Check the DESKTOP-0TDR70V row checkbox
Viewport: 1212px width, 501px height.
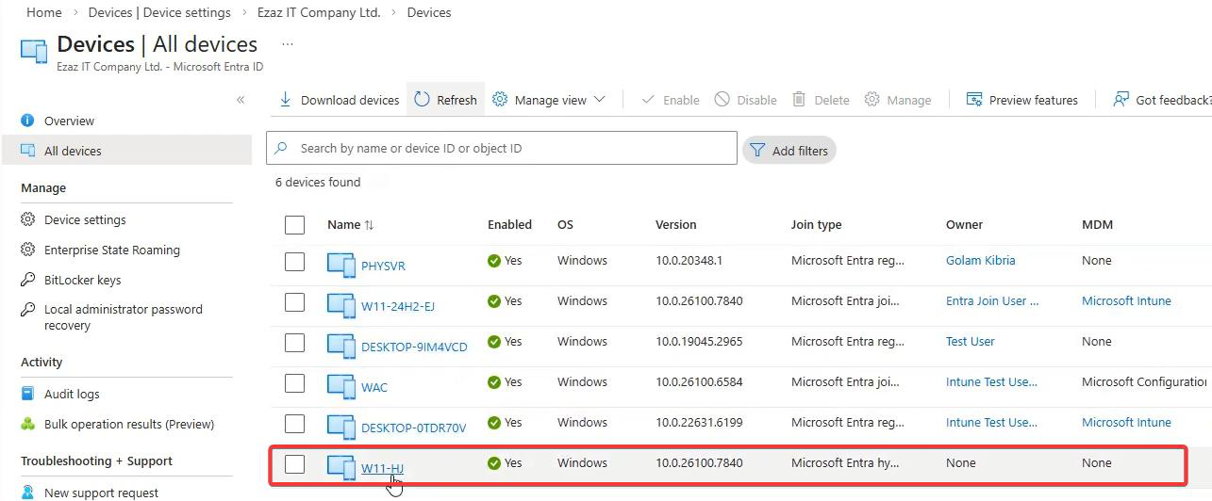pos(294,423)
